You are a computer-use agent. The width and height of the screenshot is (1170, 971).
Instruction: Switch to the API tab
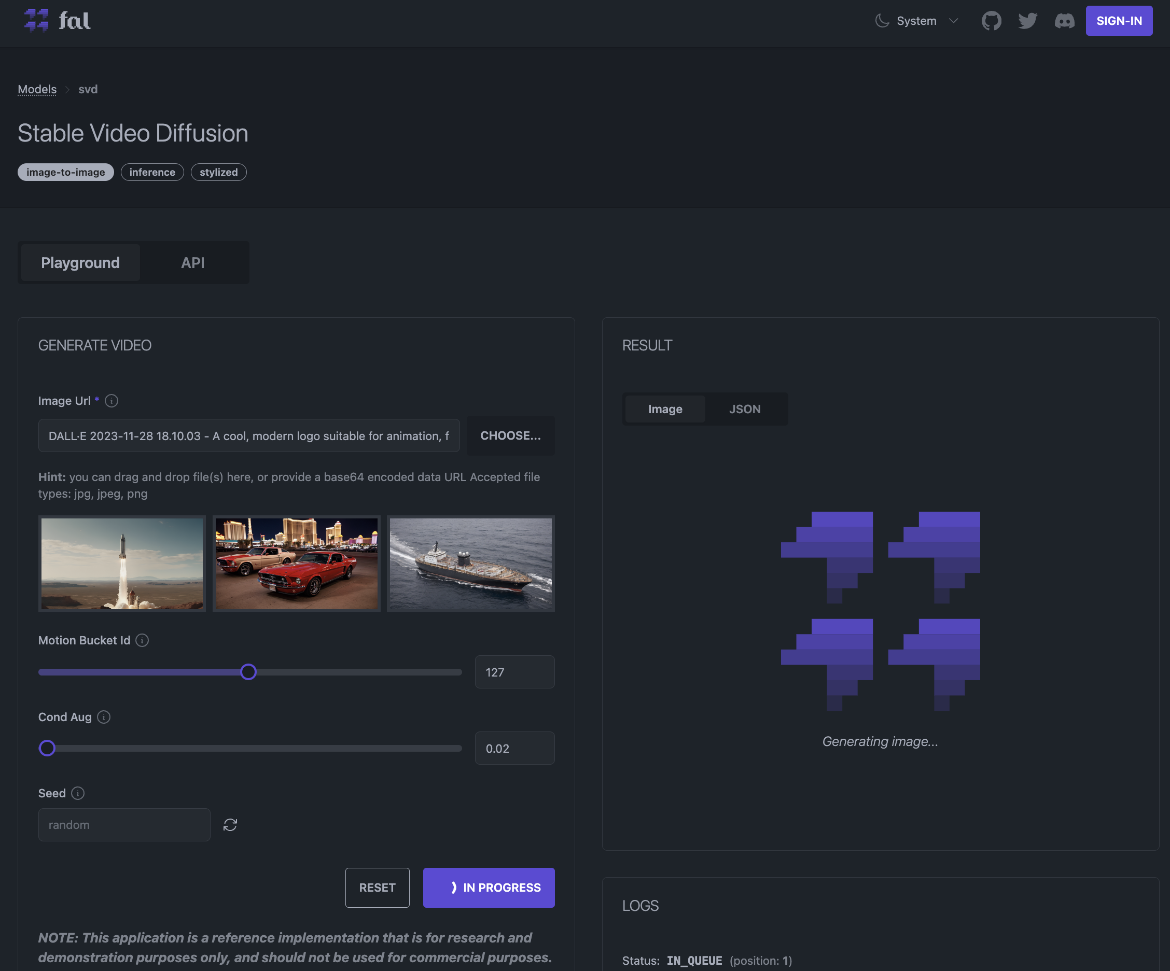click(192, 262)
